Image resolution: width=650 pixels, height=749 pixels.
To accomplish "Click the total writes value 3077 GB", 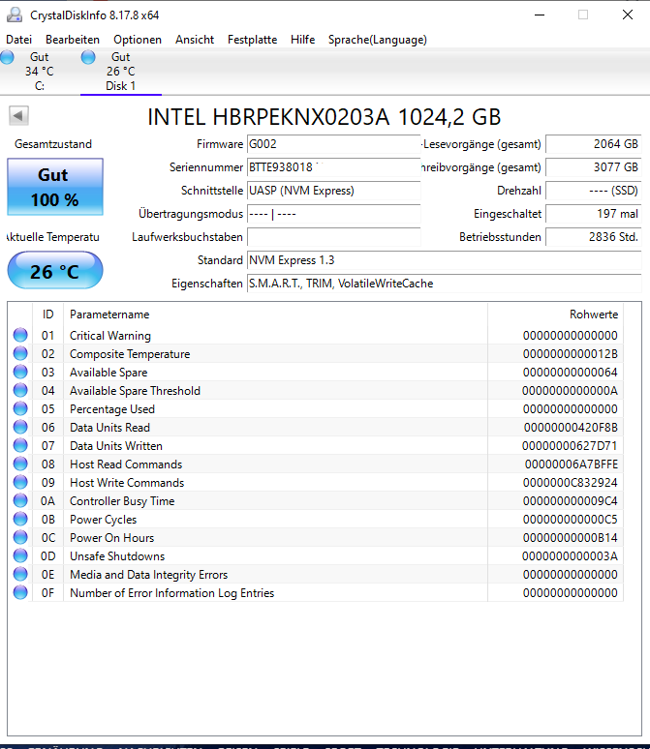I will (593, 167).
